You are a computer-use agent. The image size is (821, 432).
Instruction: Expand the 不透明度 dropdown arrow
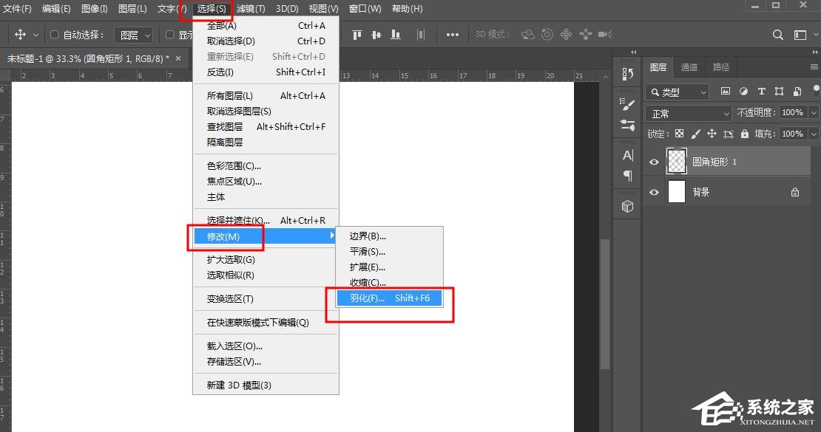point(814,113)
